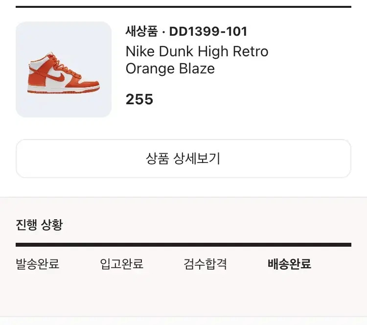367x325 pixels.
Task: Click the top black divider line
Action: coord(183,7)
